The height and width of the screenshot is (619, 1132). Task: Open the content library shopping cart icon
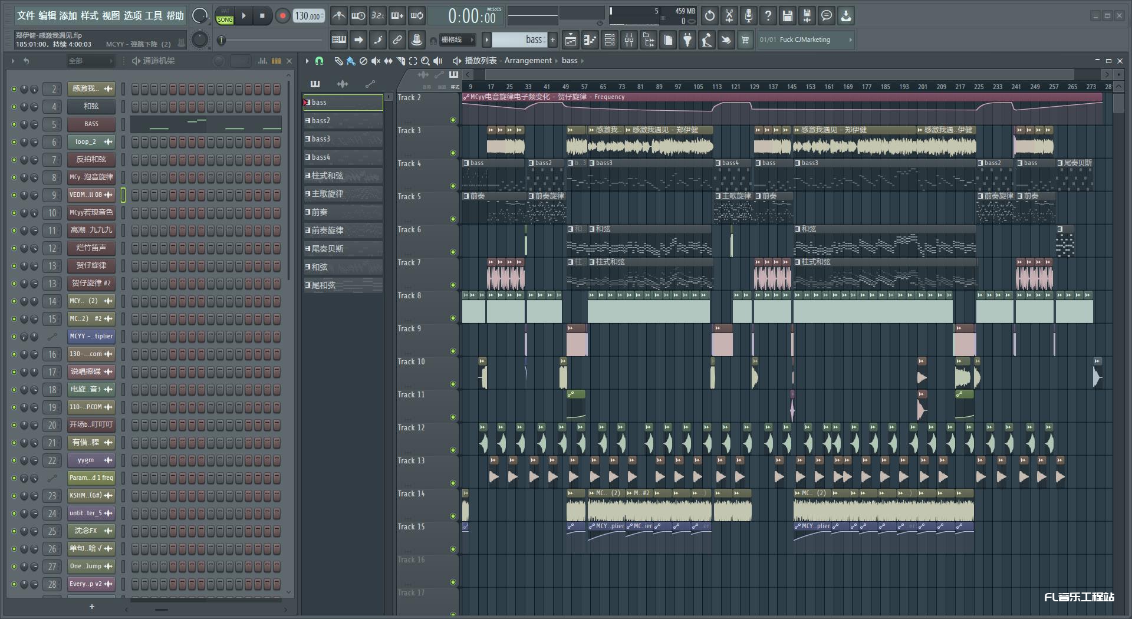[746, 40]
